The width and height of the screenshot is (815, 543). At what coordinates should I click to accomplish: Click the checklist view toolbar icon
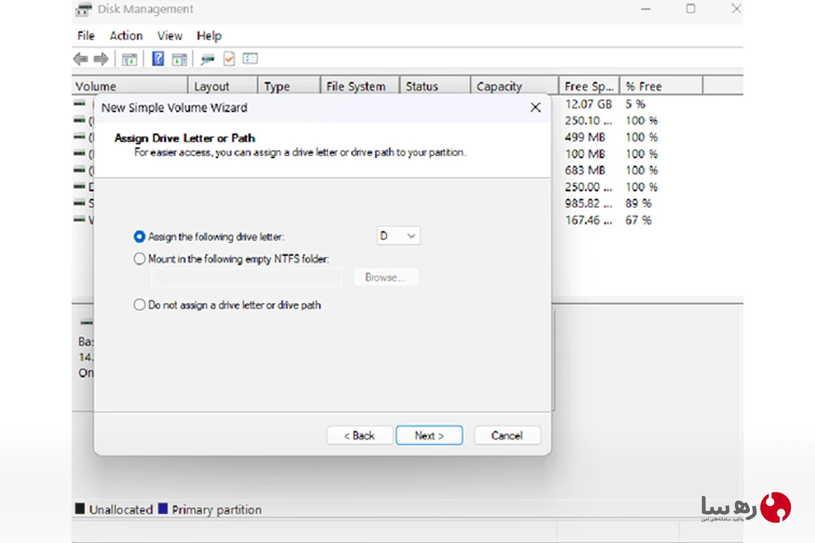(250, 59)
